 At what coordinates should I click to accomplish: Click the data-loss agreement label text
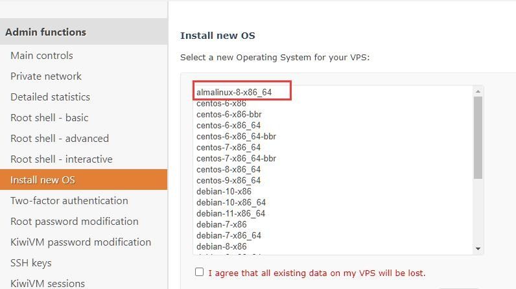(317, 273)
